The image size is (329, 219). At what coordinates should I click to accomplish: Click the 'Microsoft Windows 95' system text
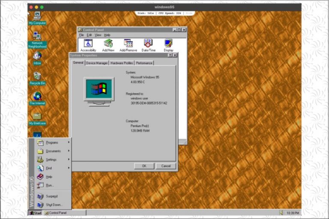[145, 77]
